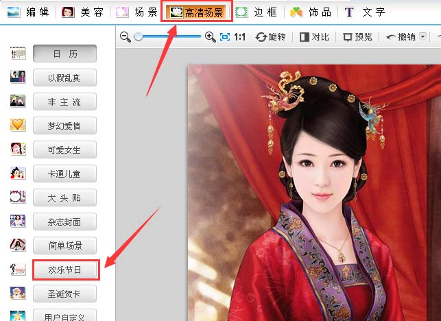The image size is (441, 321).
Task: Choose the 以假乱真 category
Action: coord(64,78)
